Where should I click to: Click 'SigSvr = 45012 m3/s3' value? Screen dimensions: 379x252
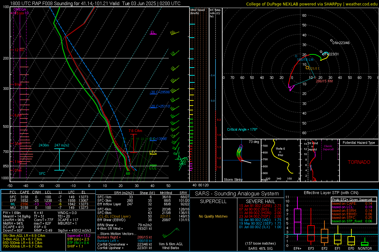click(x=75, y=230)
